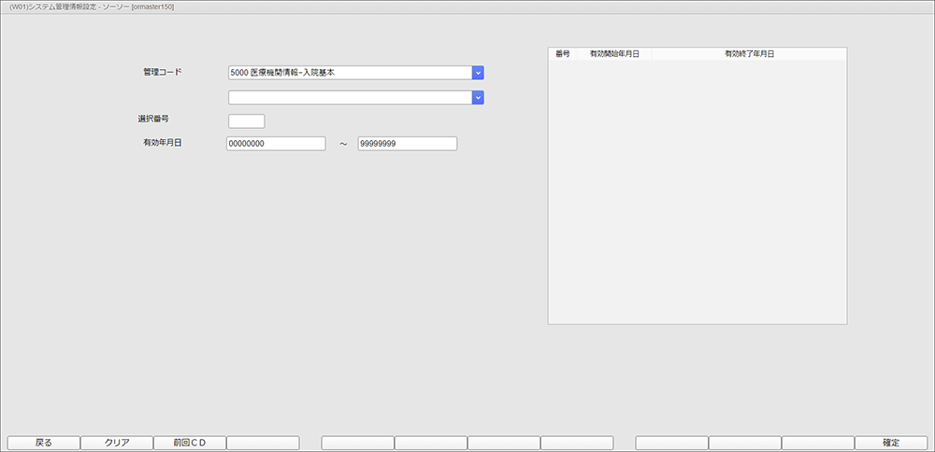The width and height of the screenshot is (935, 452).
Task: Click the end date field showing 99999999
Action: point(407,144)
